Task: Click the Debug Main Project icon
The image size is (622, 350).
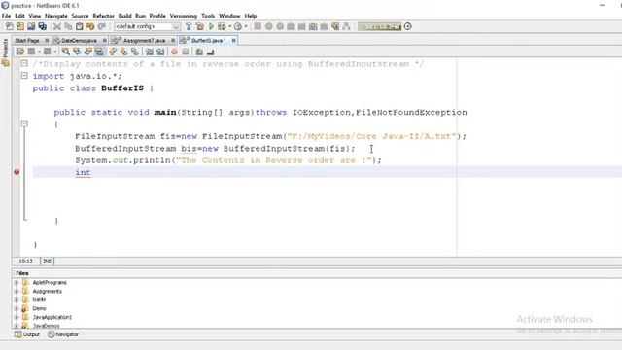Action: pos(222,26)
